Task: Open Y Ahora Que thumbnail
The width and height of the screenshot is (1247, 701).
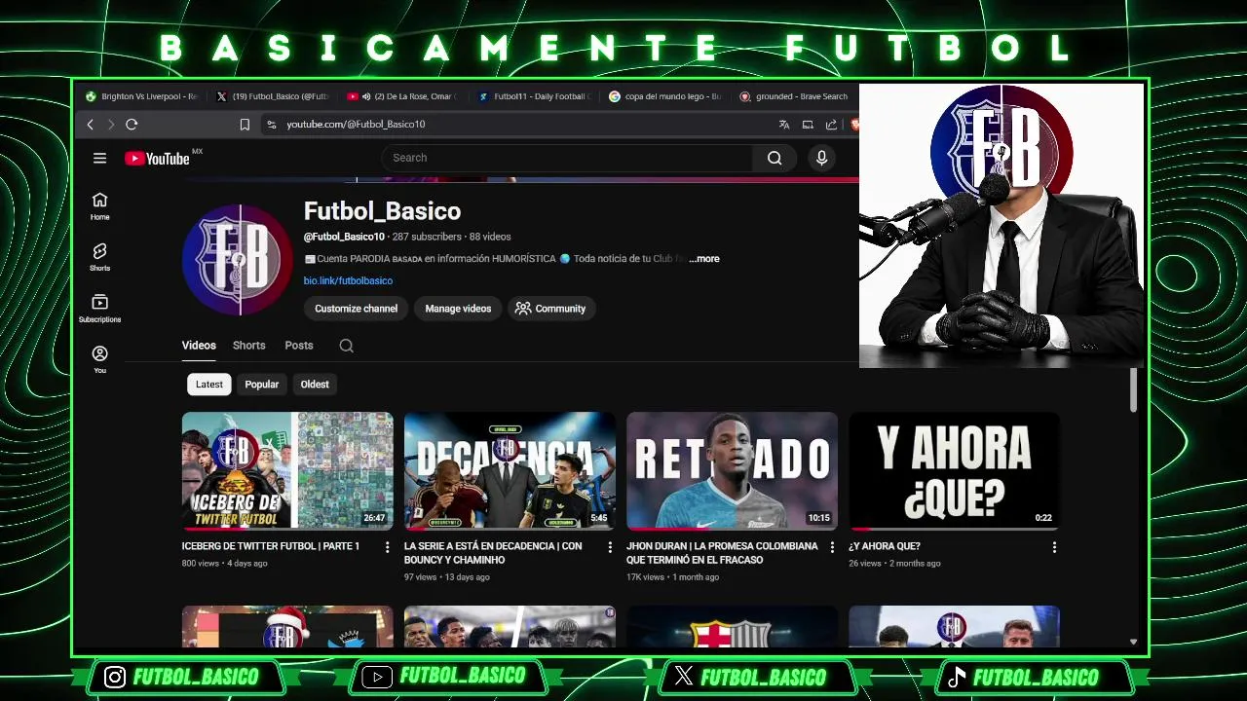Action: [954, 470]
